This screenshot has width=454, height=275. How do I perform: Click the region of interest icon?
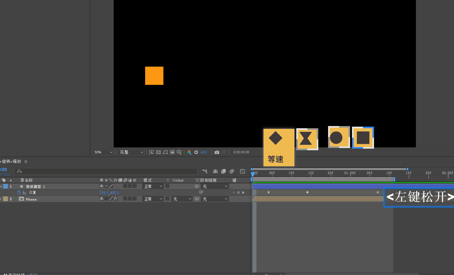[x=172, y=152]
